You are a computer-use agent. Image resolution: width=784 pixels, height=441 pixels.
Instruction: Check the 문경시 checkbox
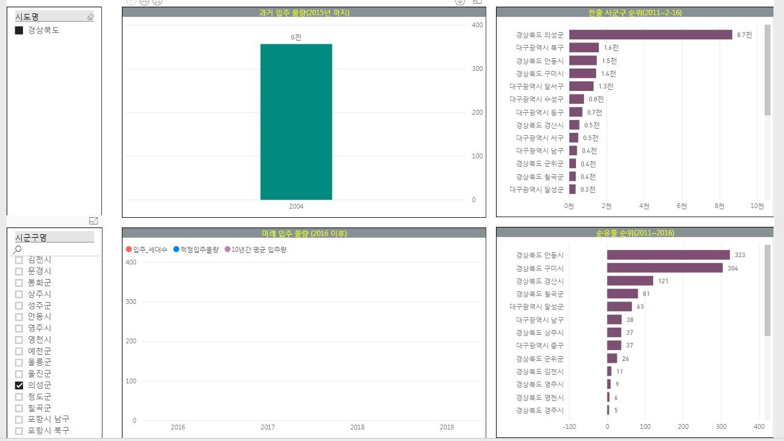(x=19, y=271)
